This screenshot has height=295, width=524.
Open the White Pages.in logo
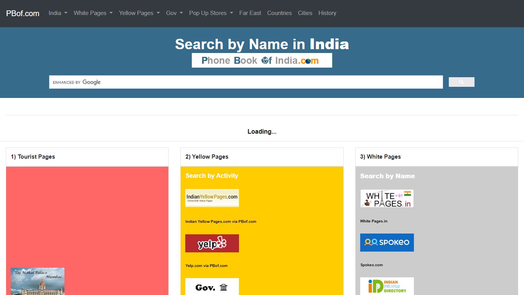(x=387, y=198)
